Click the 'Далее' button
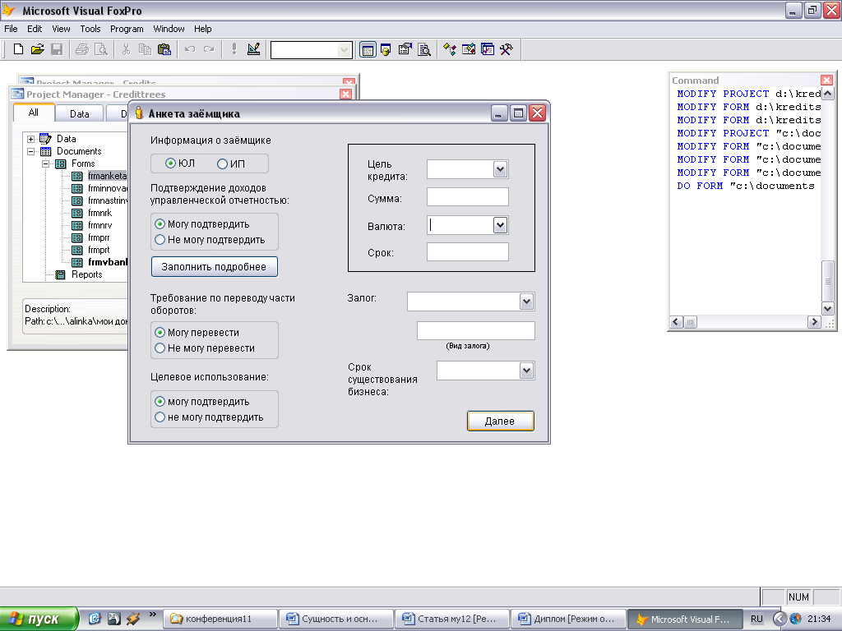This screenshot has height=631, width=842. coord(501,421)
